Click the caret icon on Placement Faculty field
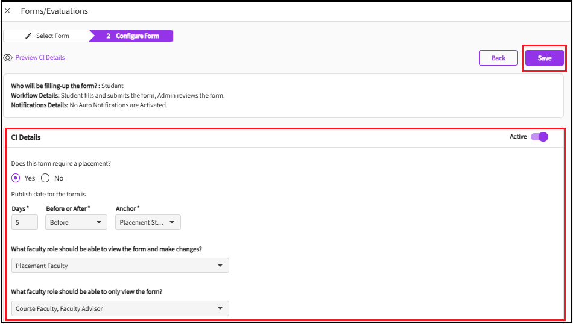 pos(220,266)
